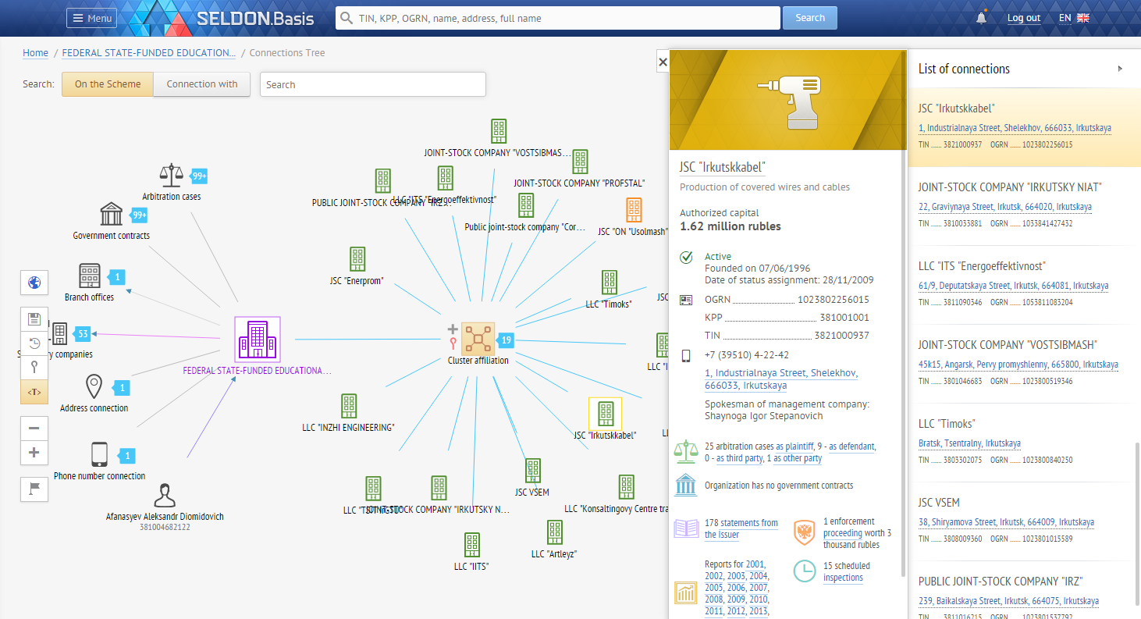The height and width of the screenshot is (619, 1141).
Task: Select the Government contracts node icon
Action: [x=112, y=215]
